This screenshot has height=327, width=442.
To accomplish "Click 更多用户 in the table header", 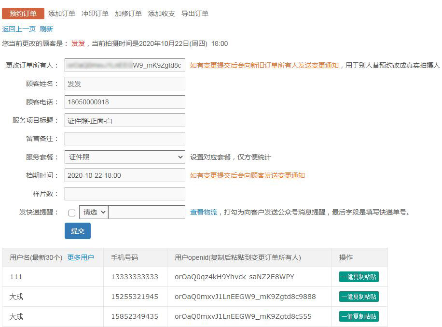I will point(81,257).
